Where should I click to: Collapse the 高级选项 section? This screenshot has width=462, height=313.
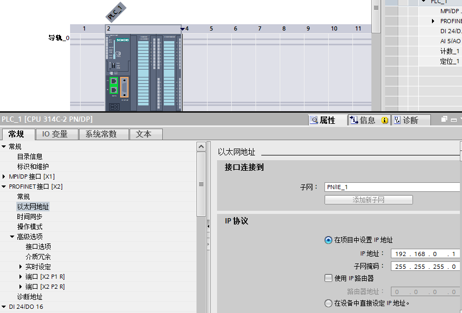coord(11,236)
